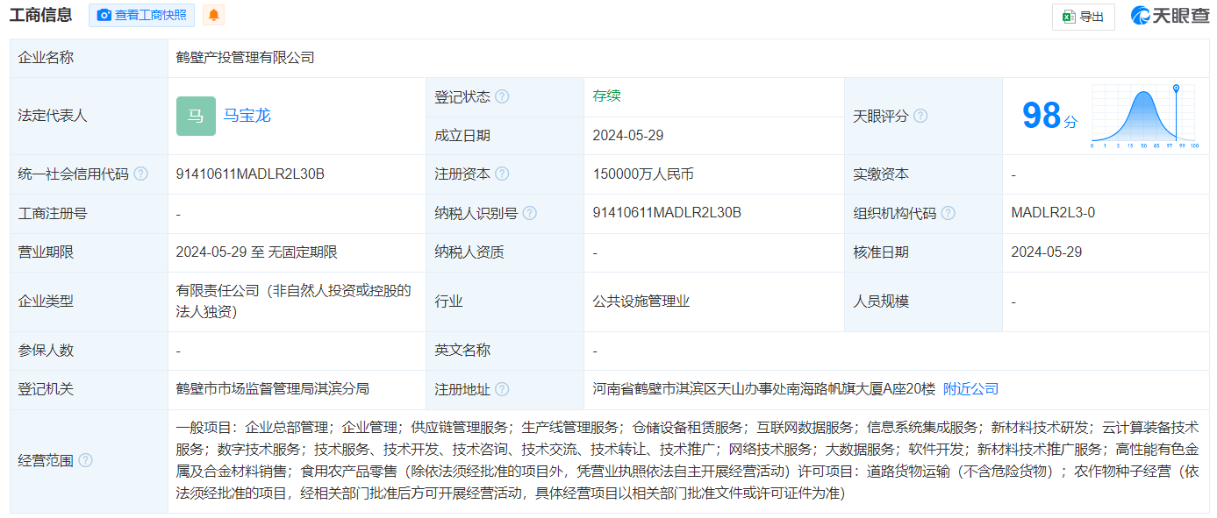Image resolution: width=1217 pixels, height=518 pixels.
Task: Click help icon beside 注册地址
Action: coord(502,389)
